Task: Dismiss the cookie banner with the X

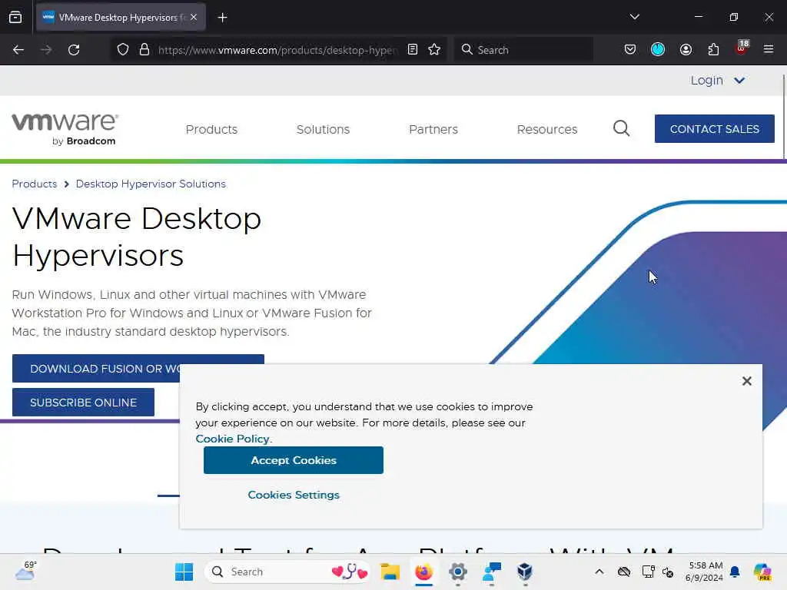Action: pos(746,381)
